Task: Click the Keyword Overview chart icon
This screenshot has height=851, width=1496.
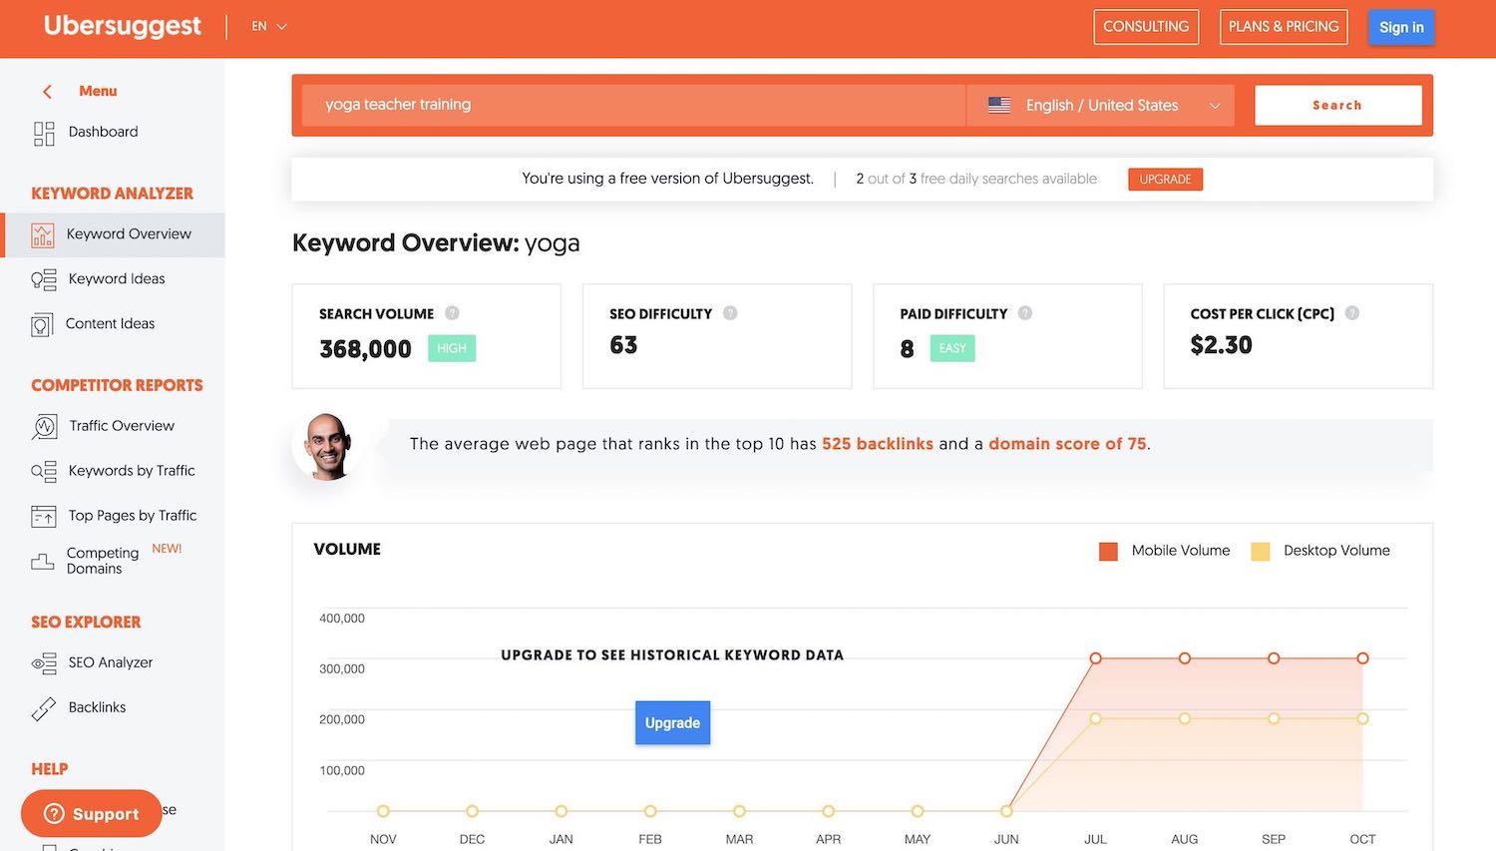Action: click(43, 235)
